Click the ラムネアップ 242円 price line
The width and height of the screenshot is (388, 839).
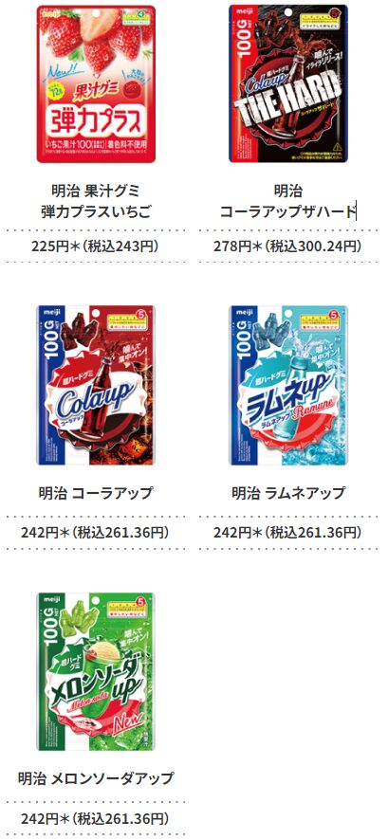[288, 533]
